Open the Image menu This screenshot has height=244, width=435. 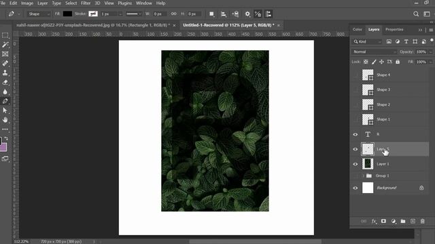click(x=27, y=3)
